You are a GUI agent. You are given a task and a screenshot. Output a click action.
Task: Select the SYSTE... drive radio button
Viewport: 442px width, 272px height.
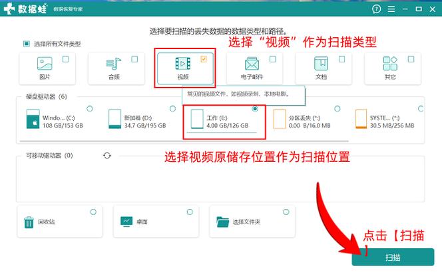click(x=421, y=109)
